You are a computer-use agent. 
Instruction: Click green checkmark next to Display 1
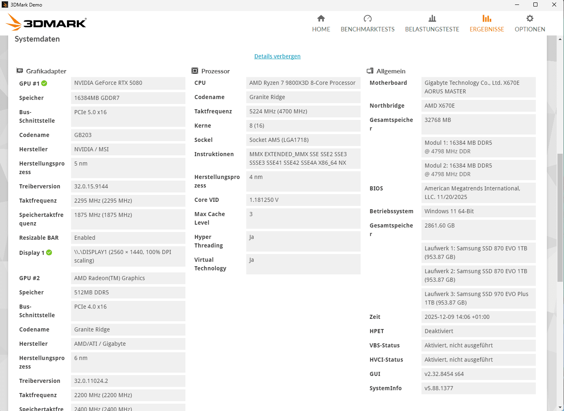[x=49, y=252]
